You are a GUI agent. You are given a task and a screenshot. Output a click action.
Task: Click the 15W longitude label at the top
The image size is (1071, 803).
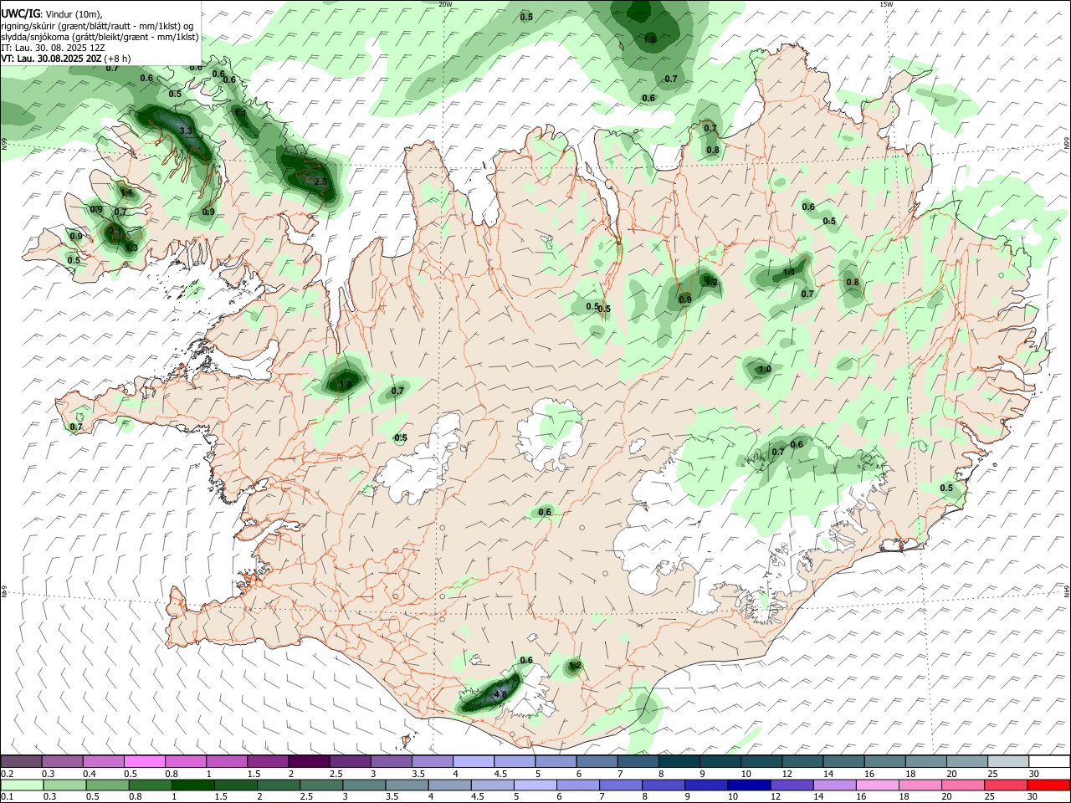coord(886,4)
